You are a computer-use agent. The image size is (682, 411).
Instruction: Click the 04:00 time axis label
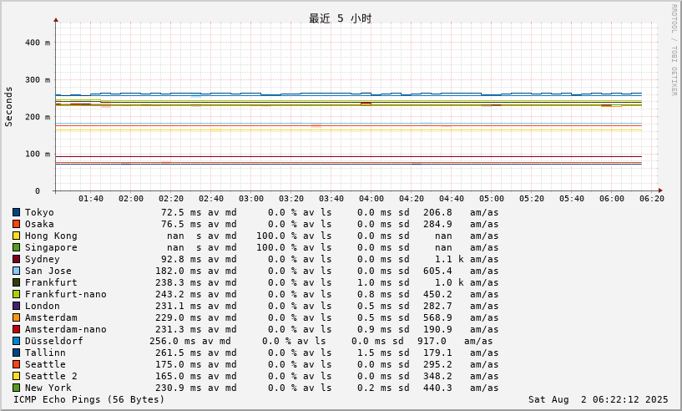coord(371,199)
